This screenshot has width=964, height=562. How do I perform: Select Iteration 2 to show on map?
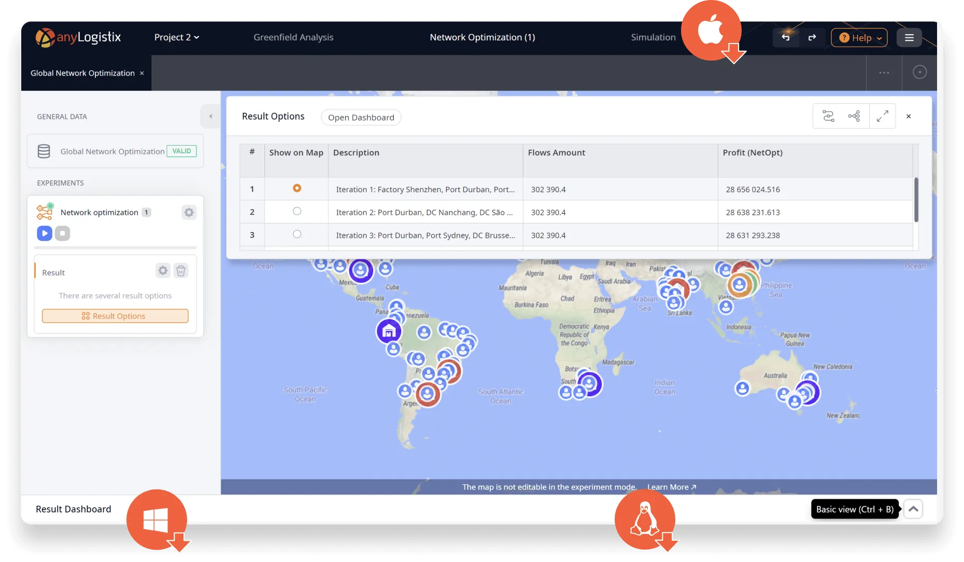pyautogui.click(x=297, y=211)
